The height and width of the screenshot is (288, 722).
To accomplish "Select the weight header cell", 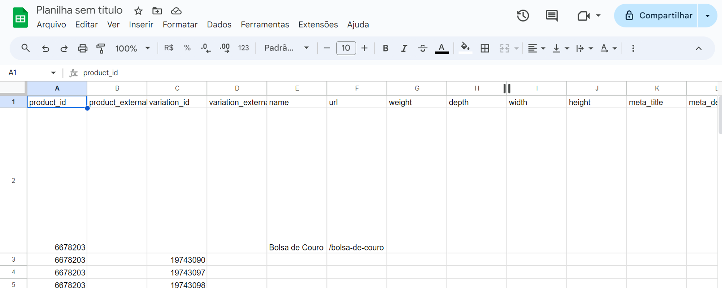I will 417,102.
